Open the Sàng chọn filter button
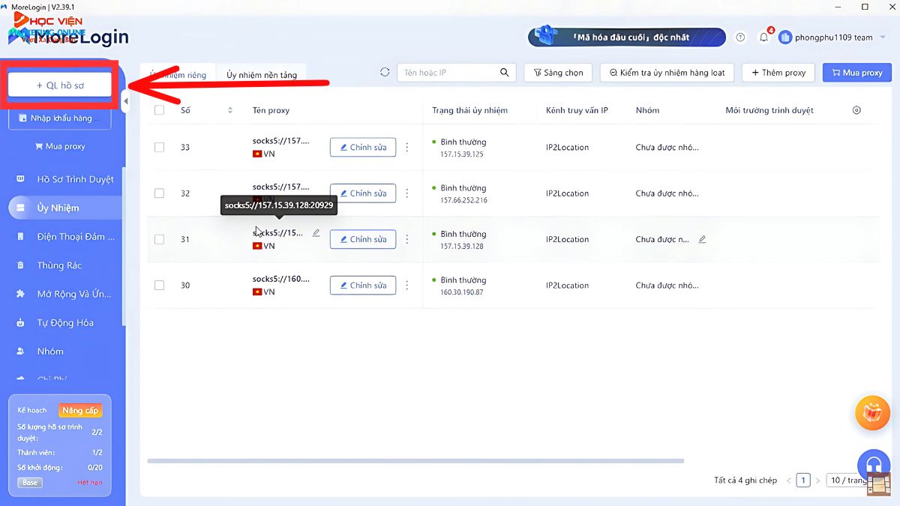This screenshot has height=506, width=900. point(558,73)
